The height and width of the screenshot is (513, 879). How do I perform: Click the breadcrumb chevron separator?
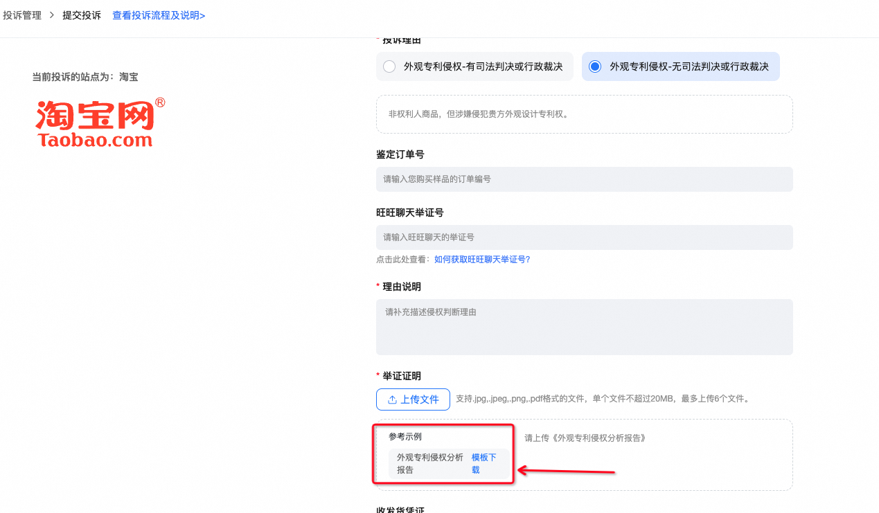52,15
